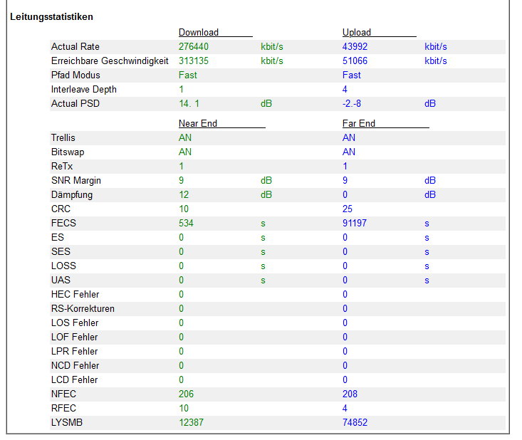This screenshot has width=522, height=440.
Task: Click the Far End column header
Action: pos(358,123)
